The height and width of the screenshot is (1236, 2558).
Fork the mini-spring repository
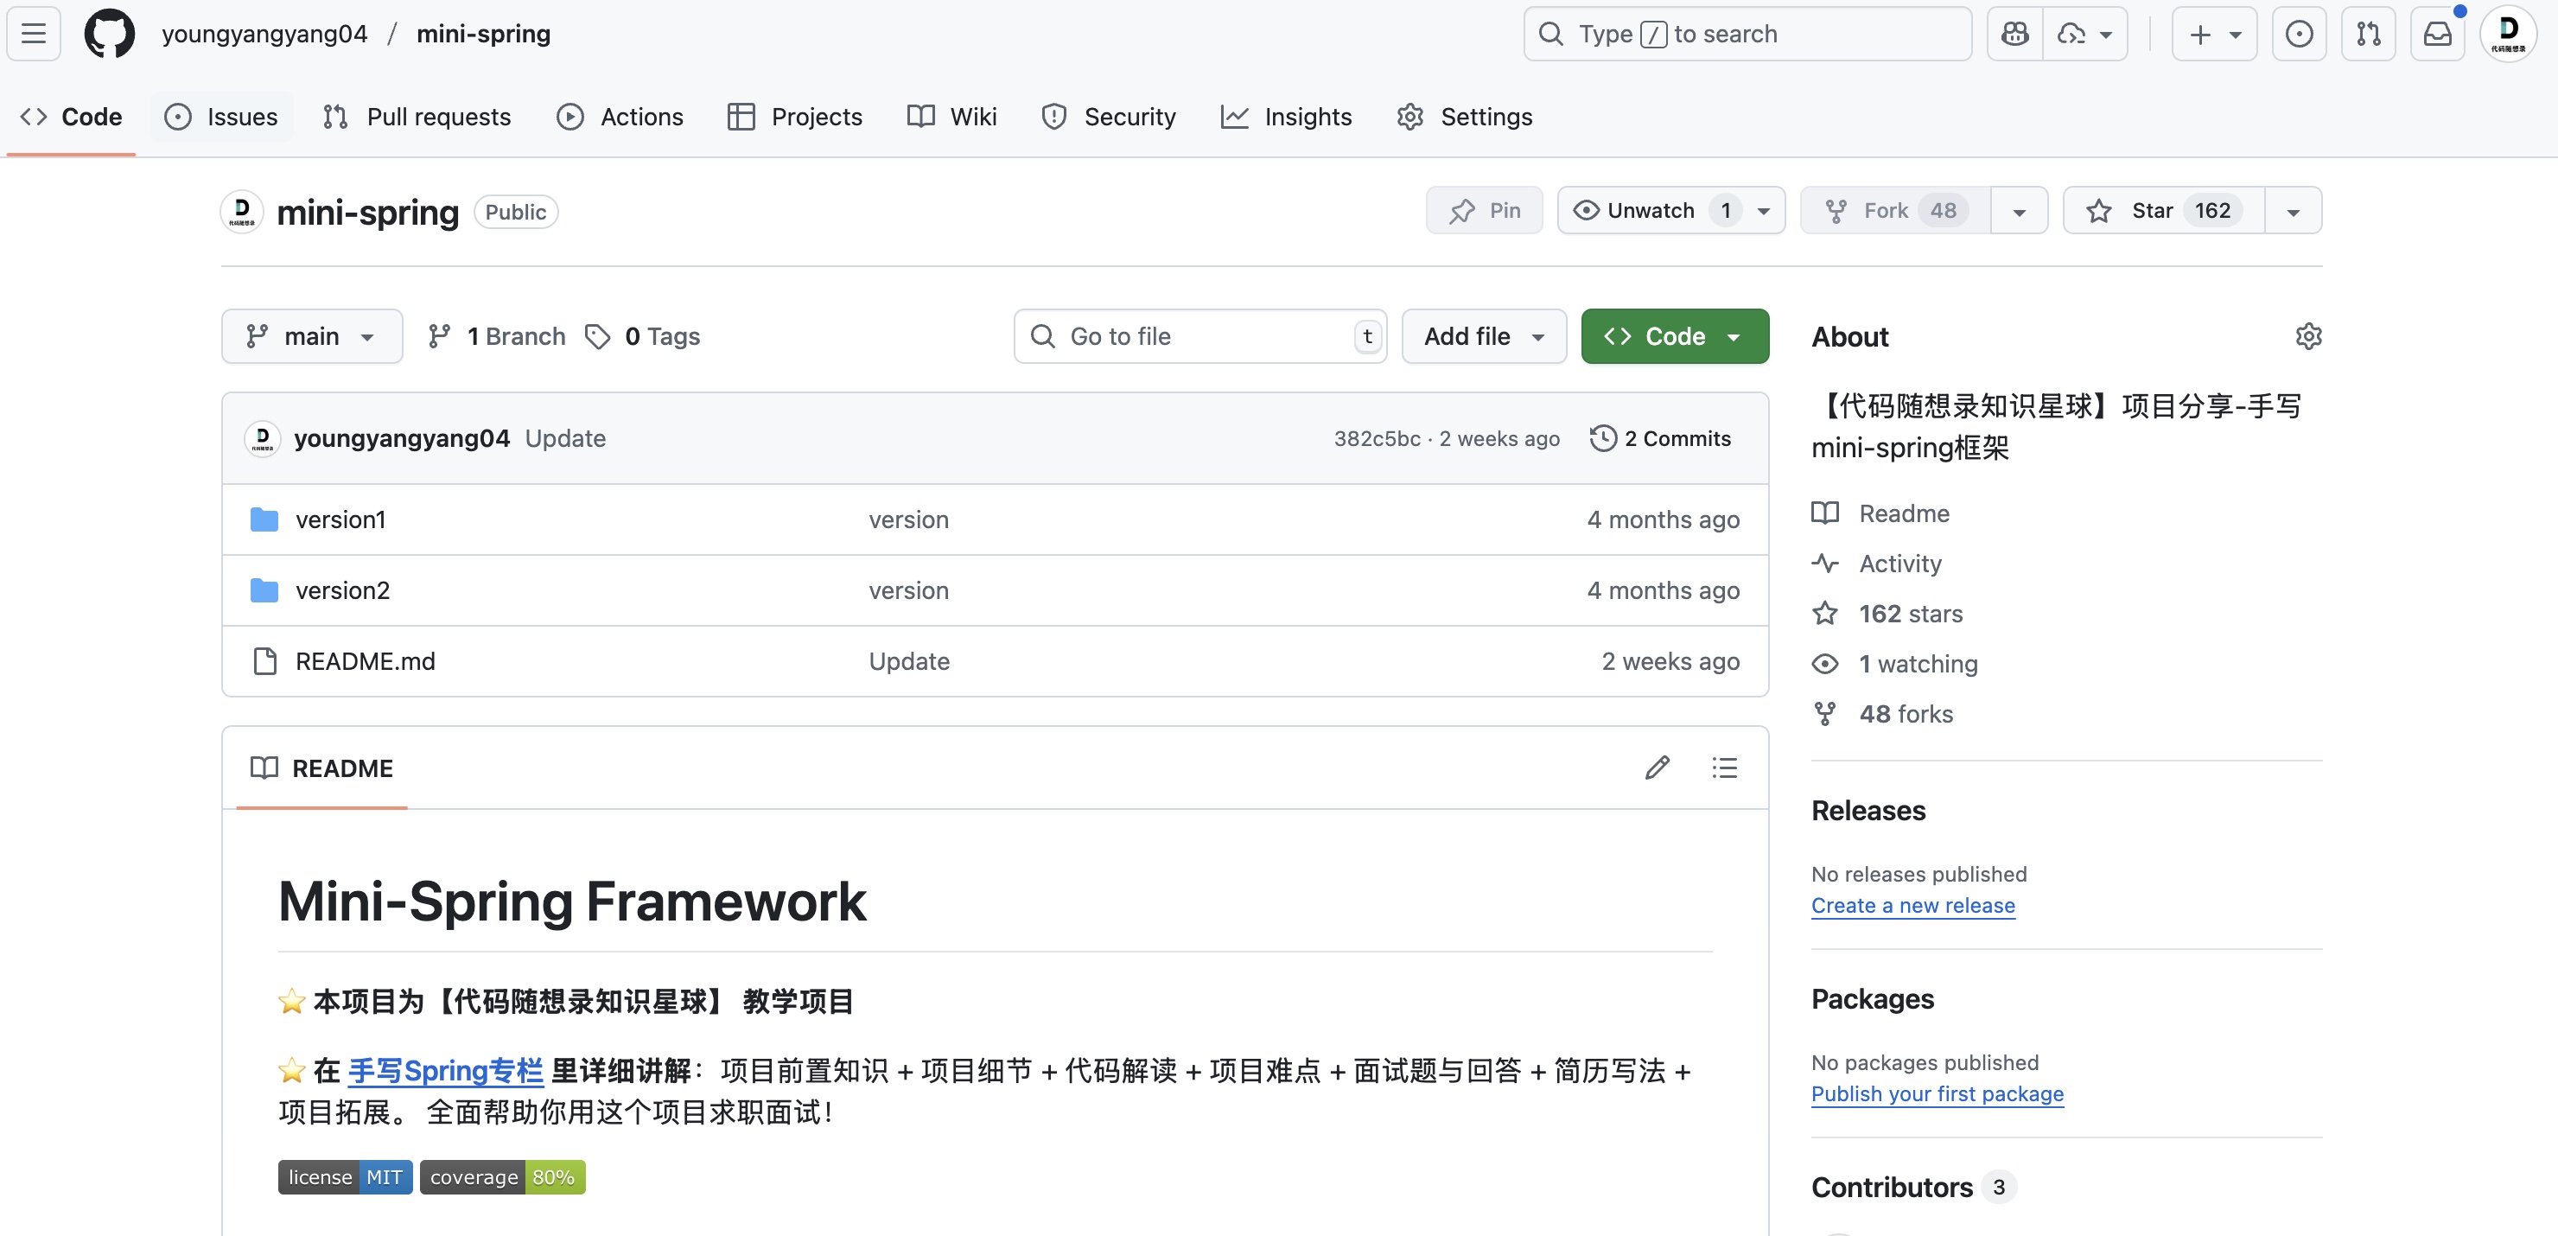[x=1896, y=211]
